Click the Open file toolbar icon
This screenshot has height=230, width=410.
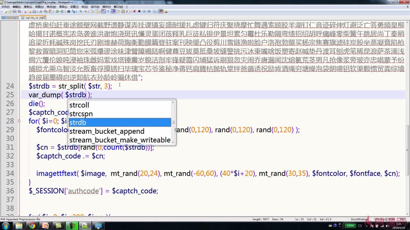point(10,11)
